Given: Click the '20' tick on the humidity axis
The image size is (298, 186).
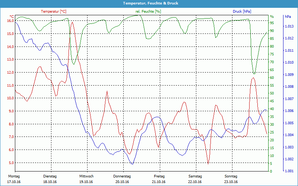Looking at the screenshot, I should pyautogui.click(x=272, y=140).
